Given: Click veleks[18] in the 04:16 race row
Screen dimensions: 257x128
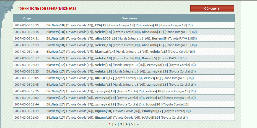Looking at the screenshot, I should [159, 52].
